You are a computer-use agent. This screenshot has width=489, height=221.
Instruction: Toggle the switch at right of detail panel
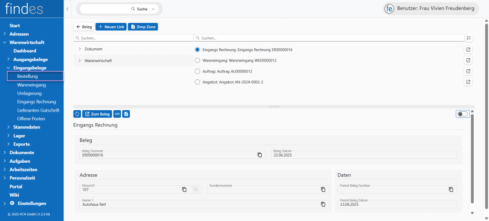tap(462, 114)
